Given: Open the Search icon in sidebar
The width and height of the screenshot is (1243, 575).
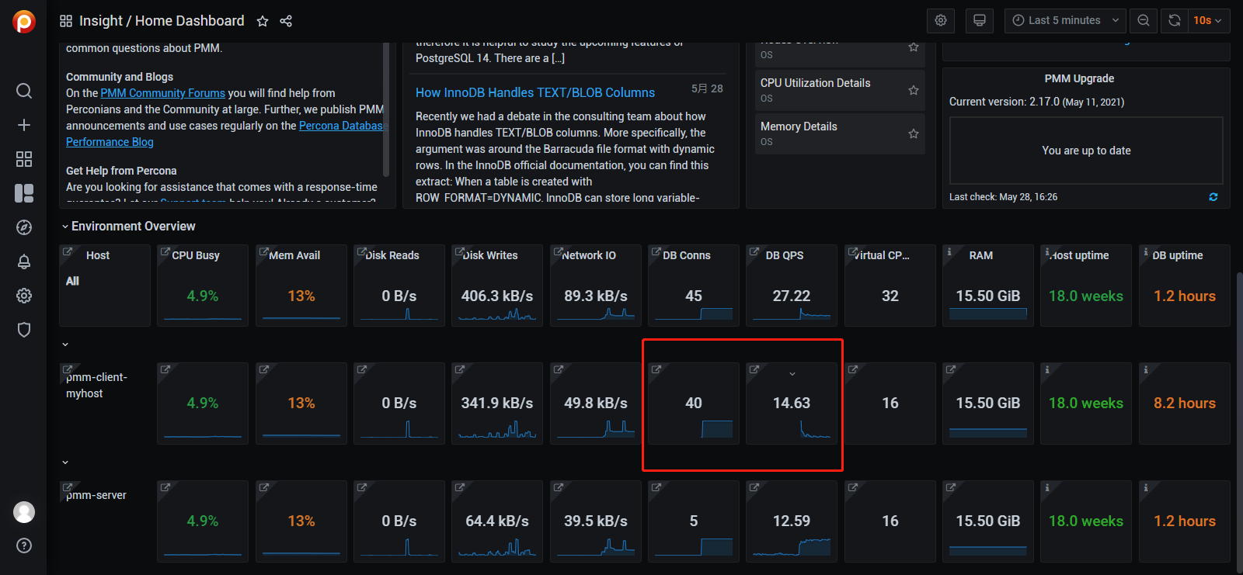Looking at the screenshot, I should (24, 91).
